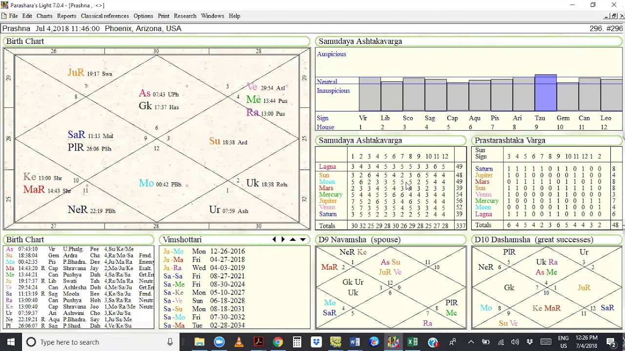This screenshot has height=351, width=625.
Task: Click the JuR 19:17 Swa entry in the chart
Action: click(90, 73)
